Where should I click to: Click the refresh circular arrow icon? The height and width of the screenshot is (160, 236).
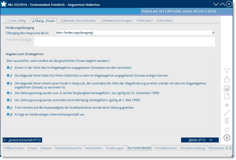click(227, 130)
